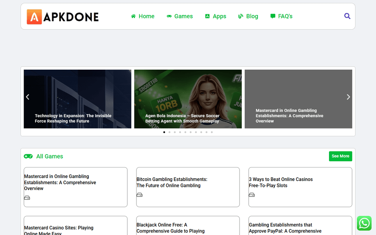376x235 pixels.
Task: Select the eighth carousel dot
Action: coord(201,132)
